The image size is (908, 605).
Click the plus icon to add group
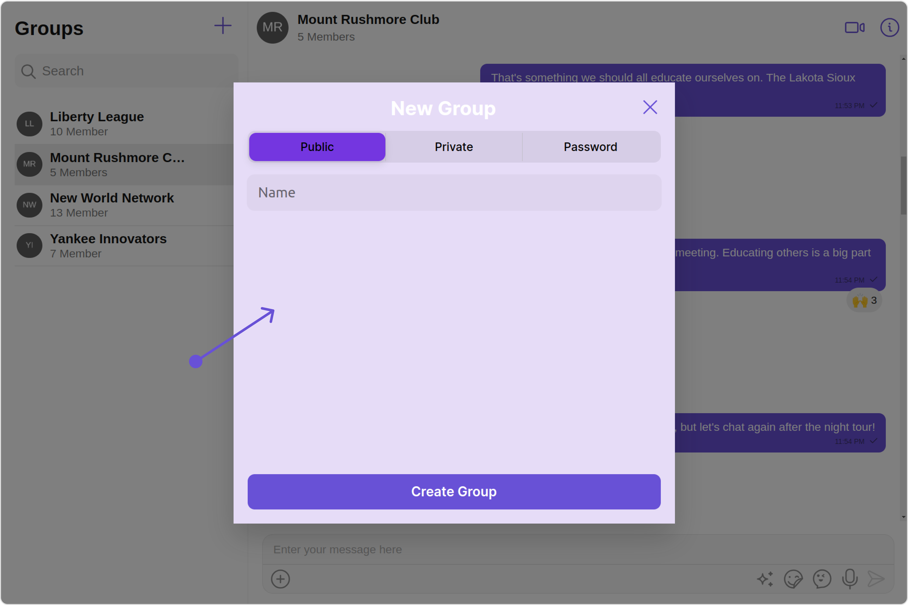click(x=223, y=26)
